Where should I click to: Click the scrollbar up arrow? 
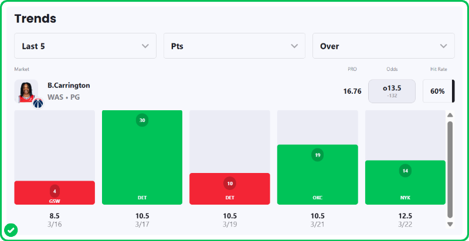[450, 116]
